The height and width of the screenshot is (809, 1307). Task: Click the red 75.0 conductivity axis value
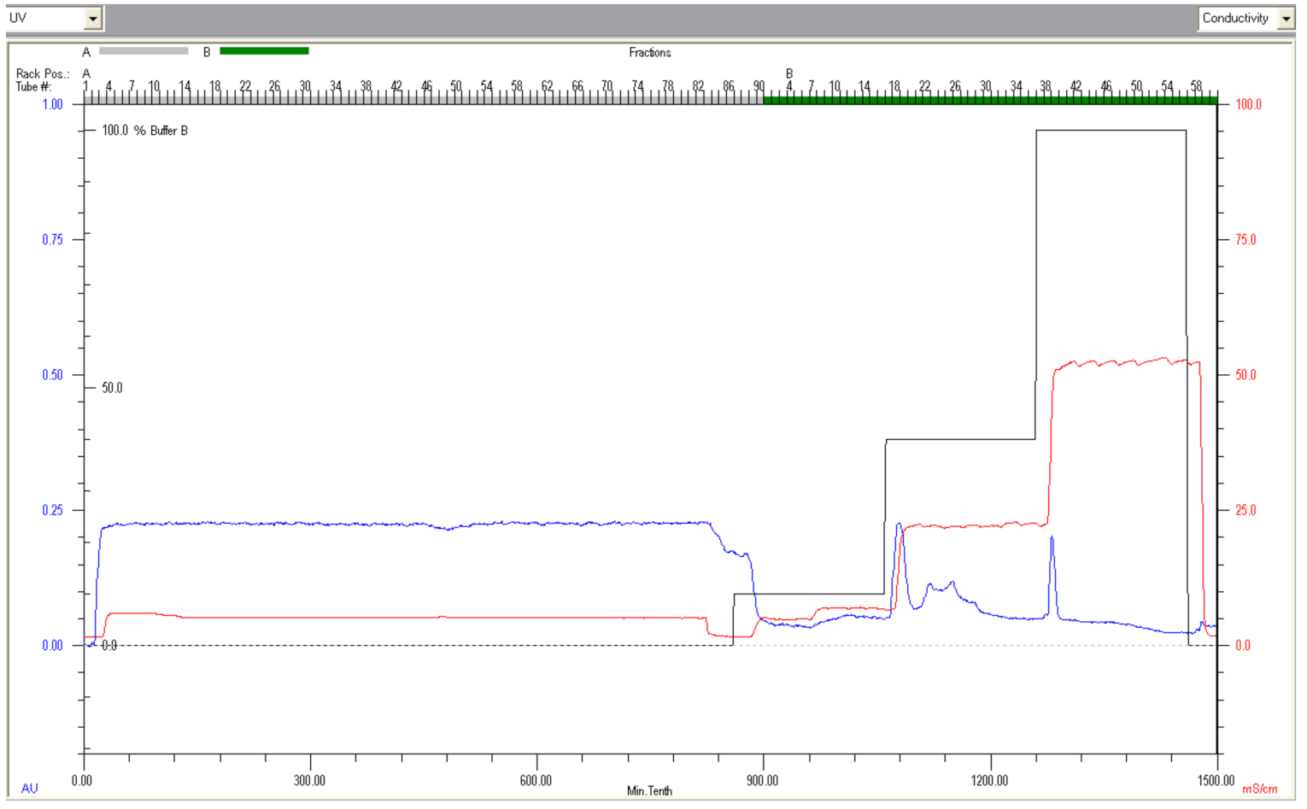click(1245, 240)
